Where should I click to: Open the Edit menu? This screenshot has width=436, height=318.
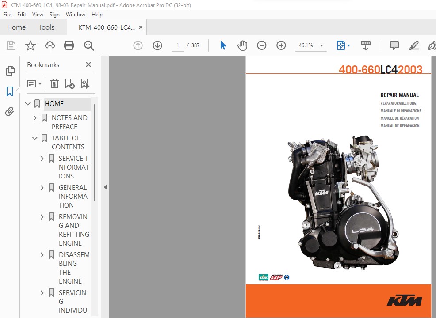pos(21,15)
